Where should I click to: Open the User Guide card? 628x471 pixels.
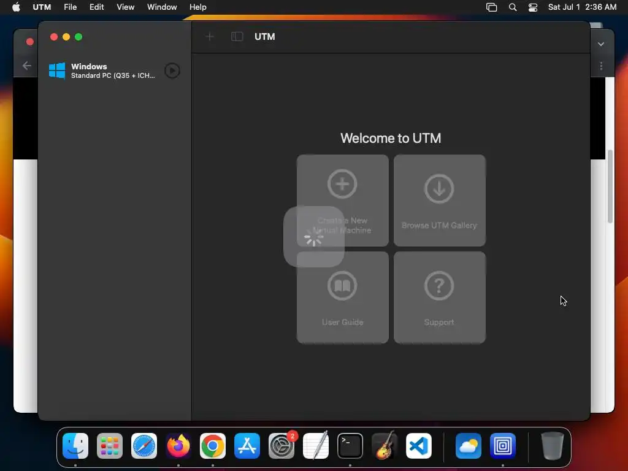(342, 297)
